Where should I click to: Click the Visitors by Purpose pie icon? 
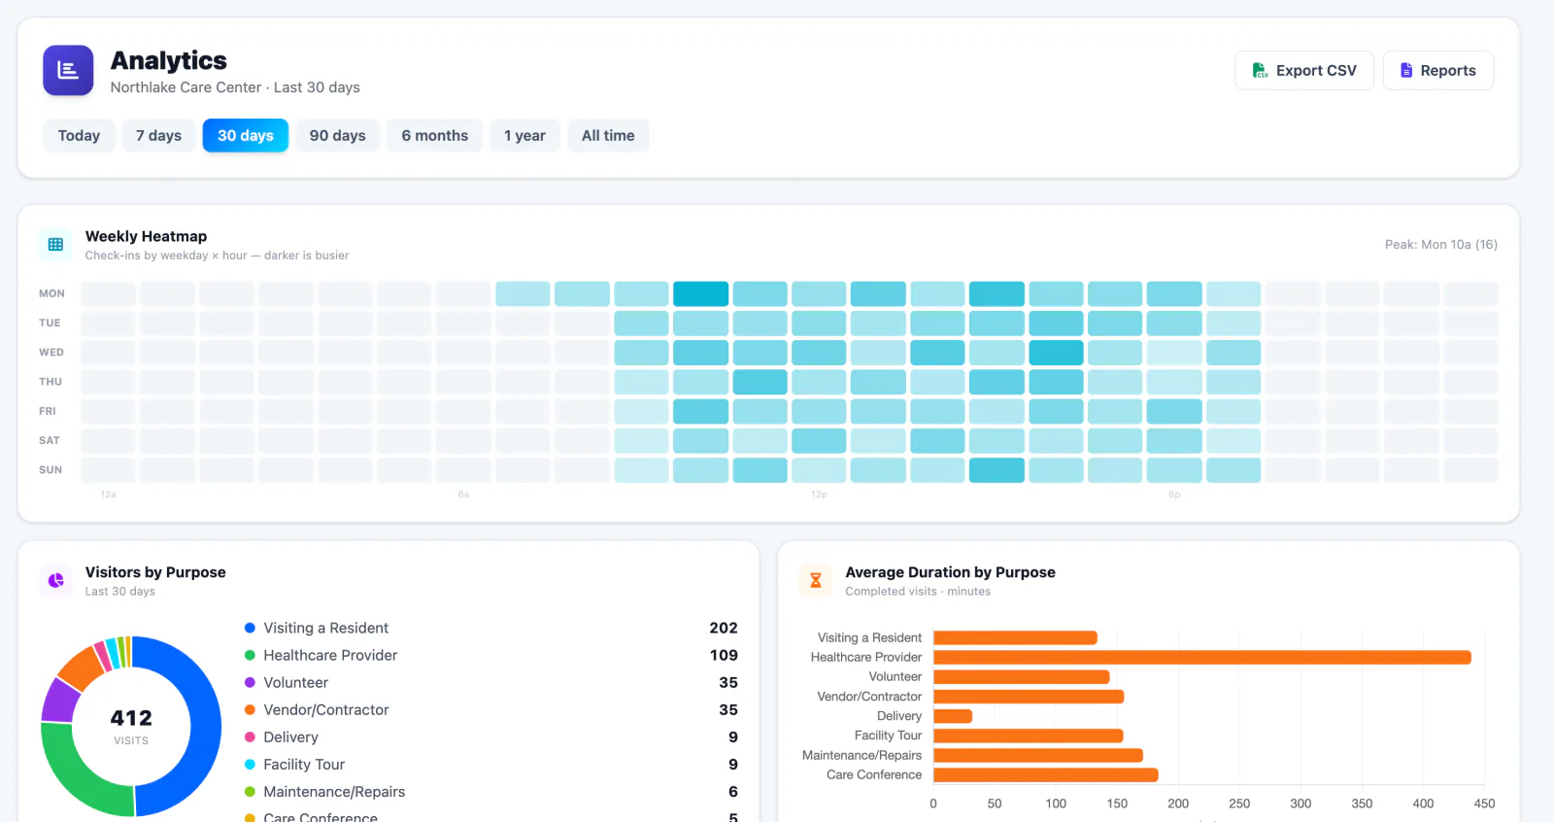click(x=55, y=580)
